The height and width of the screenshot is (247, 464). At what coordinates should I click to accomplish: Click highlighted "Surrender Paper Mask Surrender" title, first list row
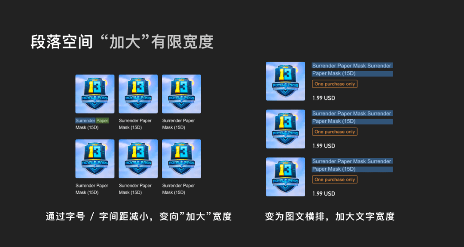tap(352, 66)
